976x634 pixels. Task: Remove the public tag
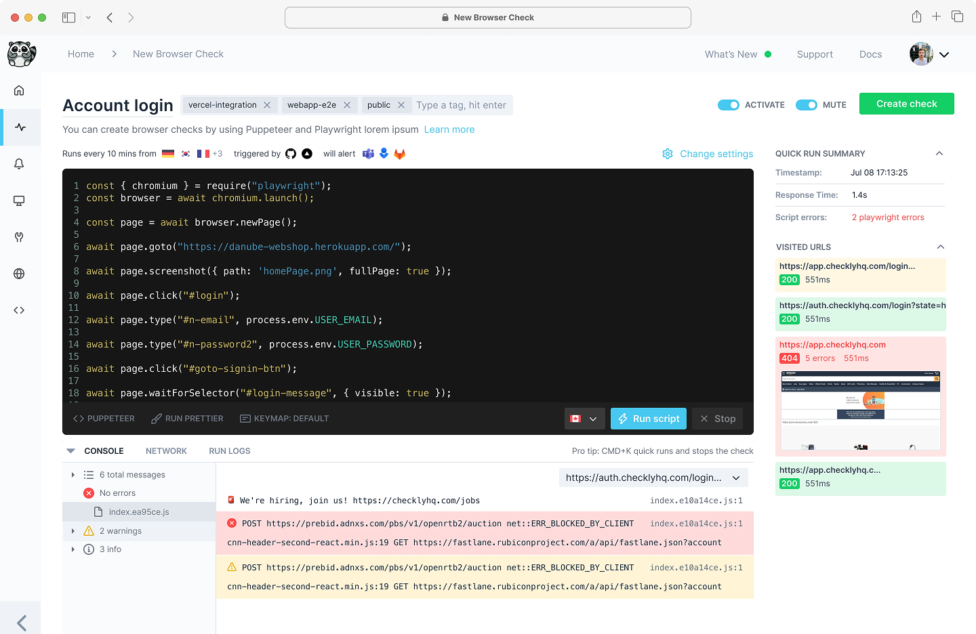(401, 105)
